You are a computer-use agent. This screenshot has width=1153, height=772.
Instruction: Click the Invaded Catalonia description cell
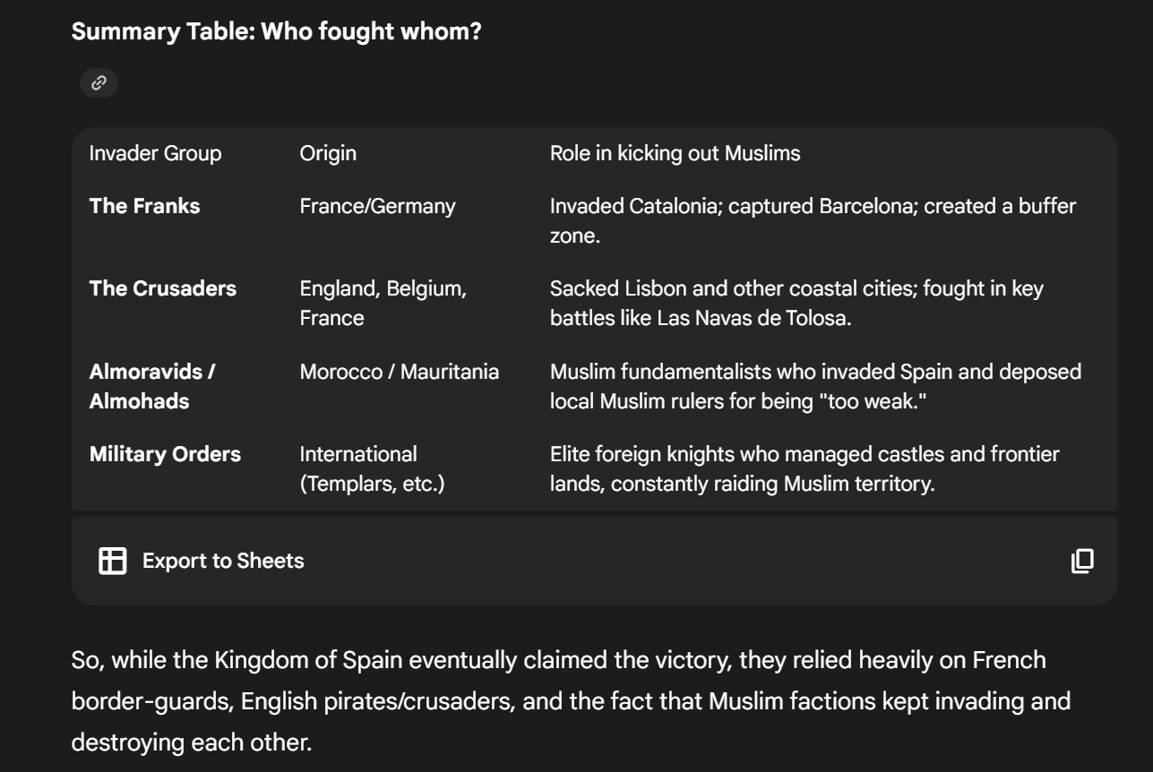pyautogui.click(x=813, y=220)
